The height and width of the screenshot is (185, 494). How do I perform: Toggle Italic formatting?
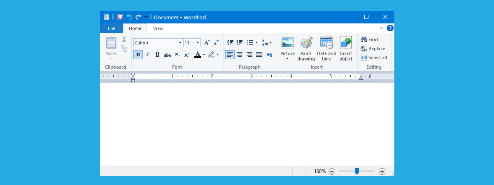[147, 54]
